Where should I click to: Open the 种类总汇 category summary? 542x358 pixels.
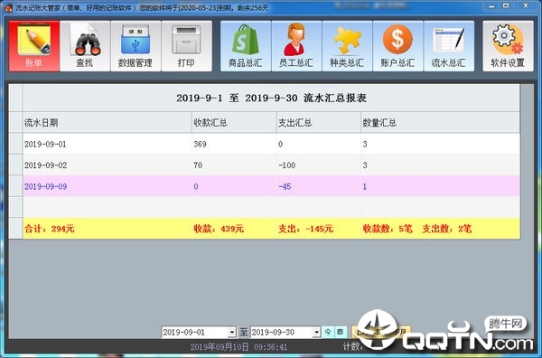pyautogui.click(x=347, y=46)
